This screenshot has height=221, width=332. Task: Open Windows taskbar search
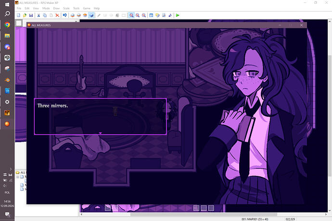pyautogui.click(x=7, y=14)
